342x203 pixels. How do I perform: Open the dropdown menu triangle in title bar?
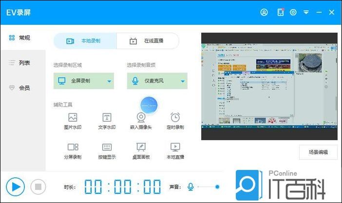306,12
